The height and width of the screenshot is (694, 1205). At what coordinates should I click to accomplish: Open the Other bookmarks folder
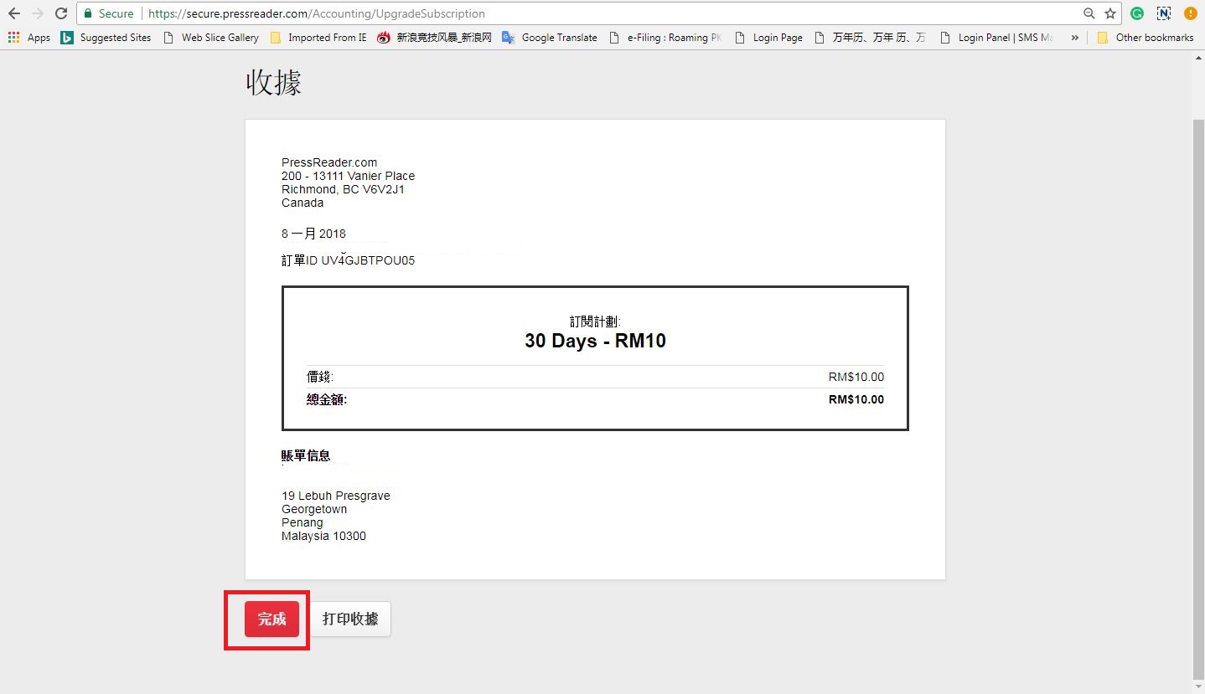click(x=1145, y=38)
